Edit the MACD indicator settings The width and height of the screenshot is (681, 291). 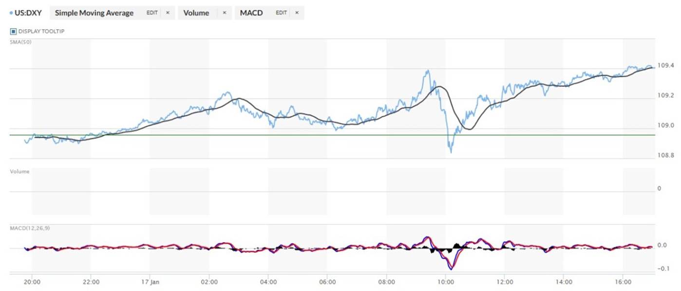click(281, 13)
